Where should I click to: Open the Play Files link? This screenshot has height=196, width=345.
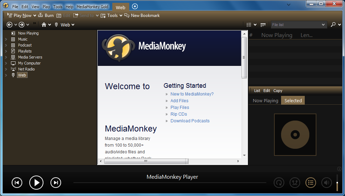point(180,108)
